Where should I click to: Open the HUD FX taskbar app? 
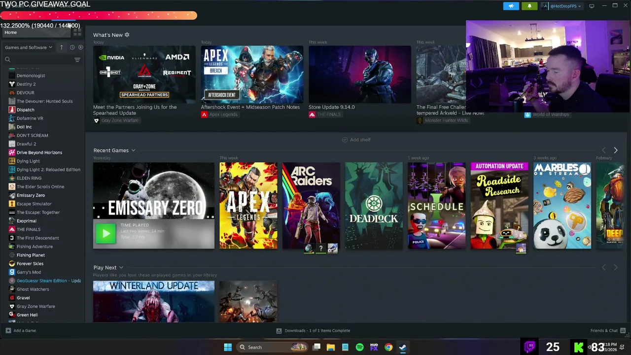374,347
